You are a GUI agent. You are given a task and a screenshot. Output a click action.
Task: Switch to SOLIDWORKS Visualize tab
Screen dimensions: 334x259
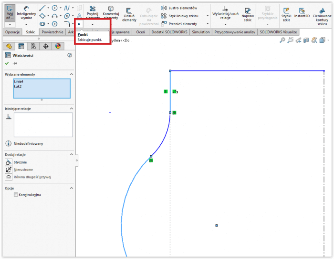(278, 32)
